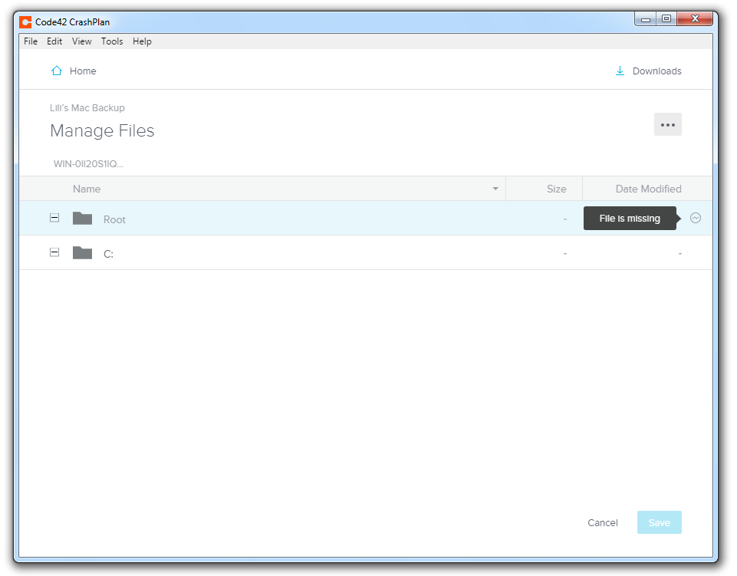
Task: Click the missing file status icon
Action: [696, 218]
